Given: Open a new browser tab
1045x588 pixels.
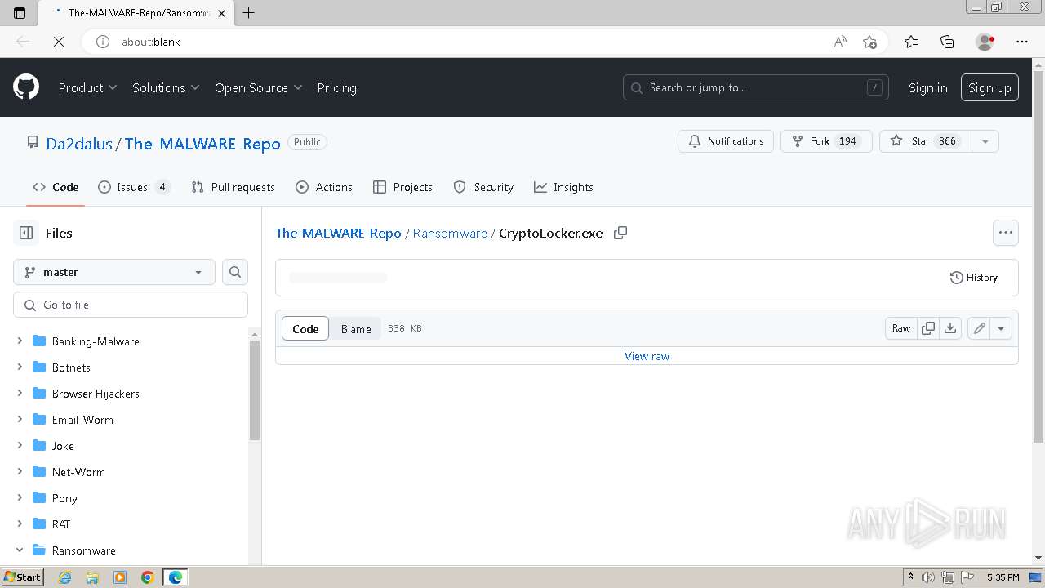Looking at the screenshot, I should (x=249, y=12).
